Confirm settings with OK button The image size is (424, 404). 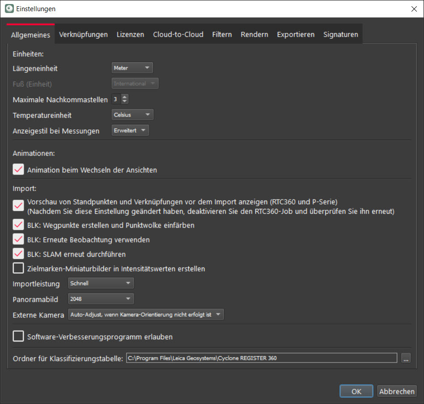(x=356, y=392)
